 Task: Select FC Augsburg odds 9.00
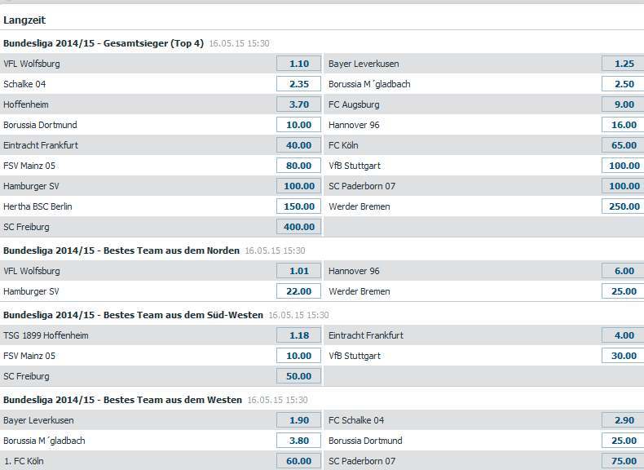point(623,104)
